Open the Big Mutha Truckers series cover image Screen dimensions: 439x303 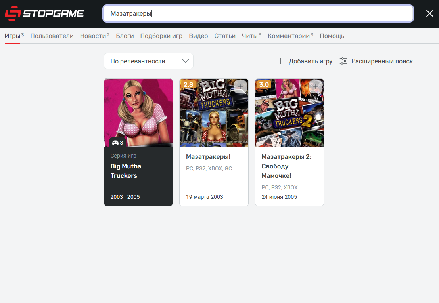pyautogui.click(x=138, y=113)
